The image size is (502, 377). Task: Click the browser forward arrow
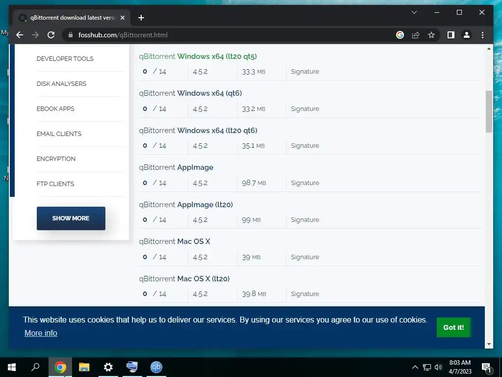(x=35, y=35)
